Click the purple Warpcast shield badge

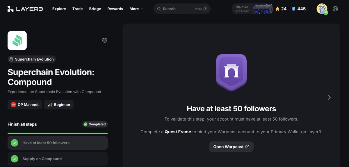231,72
